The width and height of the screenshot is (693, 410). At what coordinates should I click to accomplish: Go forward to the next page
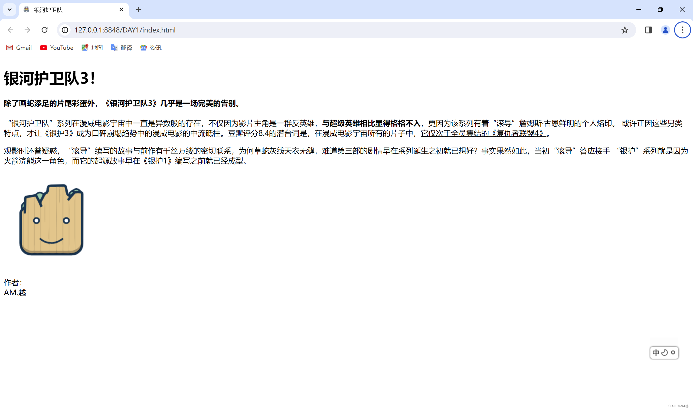point(27,30)
